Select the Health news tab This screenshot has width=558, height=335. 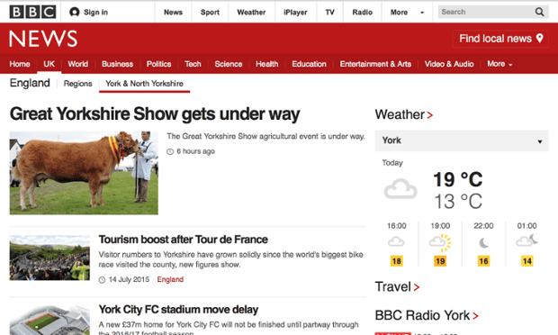pyautogui.click(x=267, y=64)
